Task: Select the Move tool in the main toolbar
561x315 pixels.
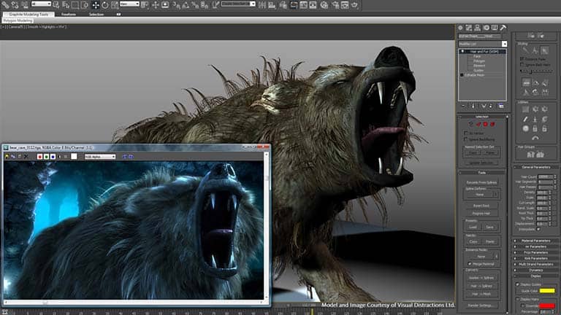Action: click(96, 5)
